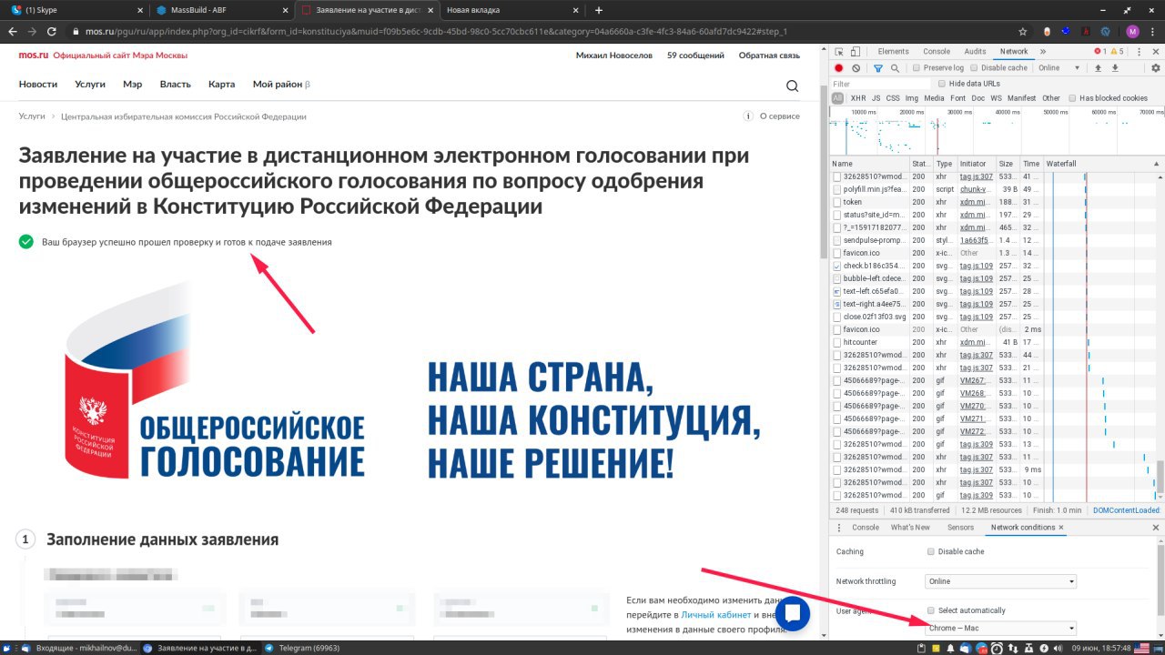Open the DevTools three-dot customize menu

[x=1139, y=52]
